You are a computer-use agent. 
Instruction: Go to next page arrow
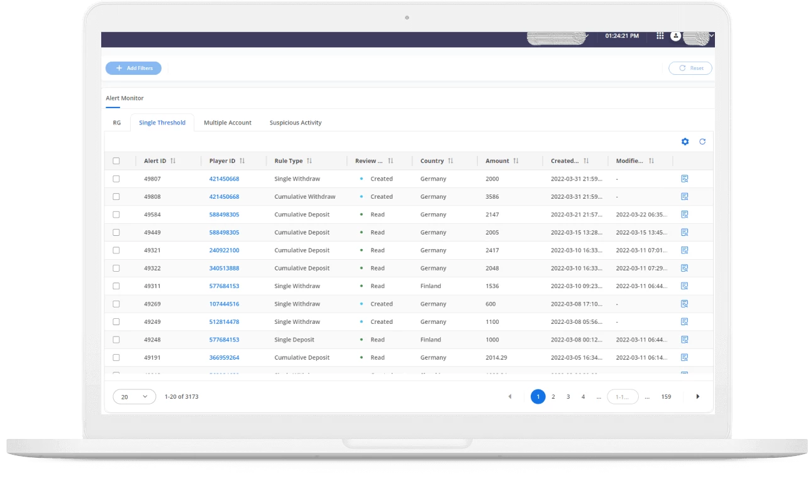697,397
